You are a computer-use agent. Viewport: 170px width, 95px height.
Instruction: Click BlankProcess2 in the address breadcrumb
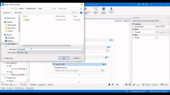[x=31, y=8]
